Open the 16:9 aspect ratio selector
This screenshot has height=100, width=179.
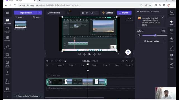click(129, 19)
